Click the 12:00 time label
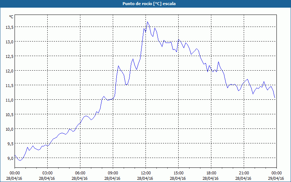 (x=146, y=173)
